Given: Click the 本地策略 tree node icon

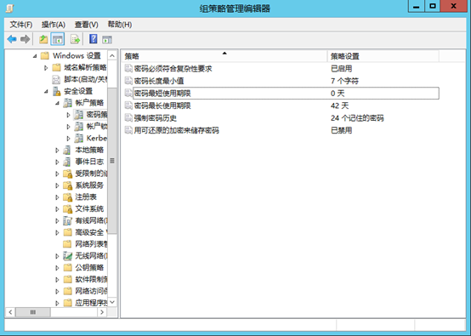Looking at the screenshot, I should [66, 150].
